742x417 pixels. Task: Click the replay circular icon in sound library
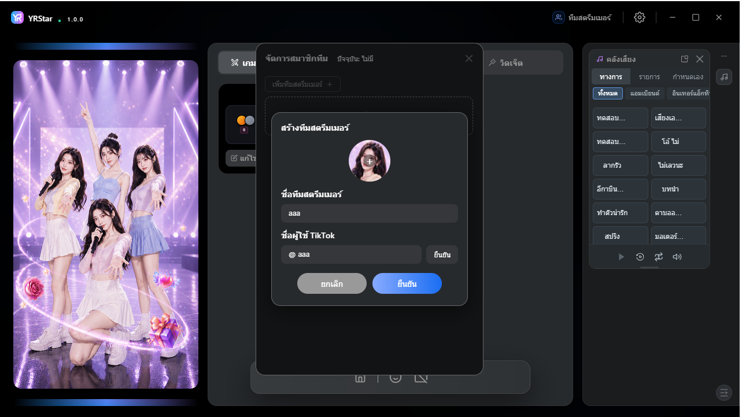coord(640,257)
